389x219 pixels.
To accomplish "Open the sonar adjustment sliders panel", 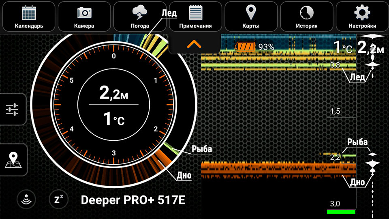I will (x=13, y=109).
